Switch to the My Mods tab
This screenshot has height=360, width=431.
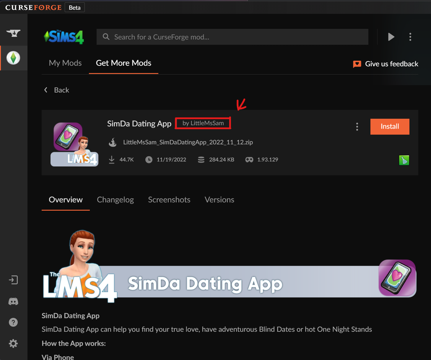pos(65,63)
